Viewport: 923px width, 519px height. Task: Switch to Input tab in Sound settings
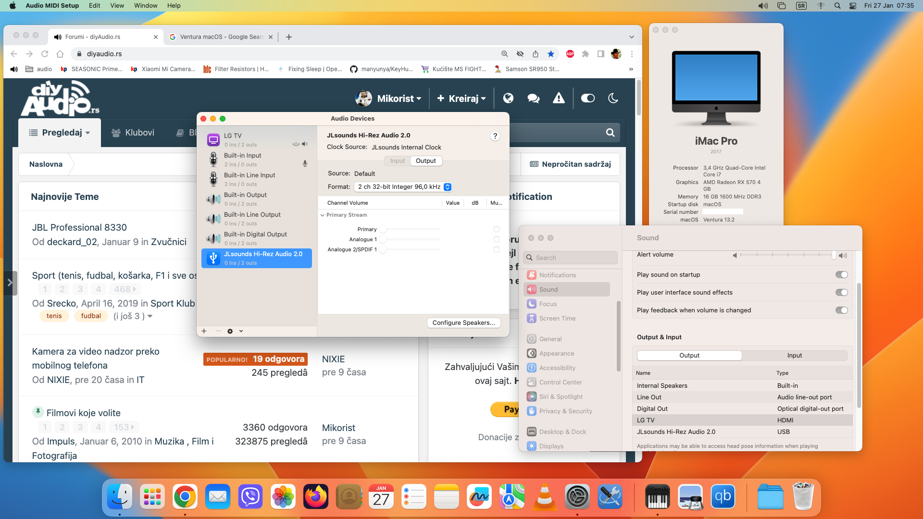point(794,356)
